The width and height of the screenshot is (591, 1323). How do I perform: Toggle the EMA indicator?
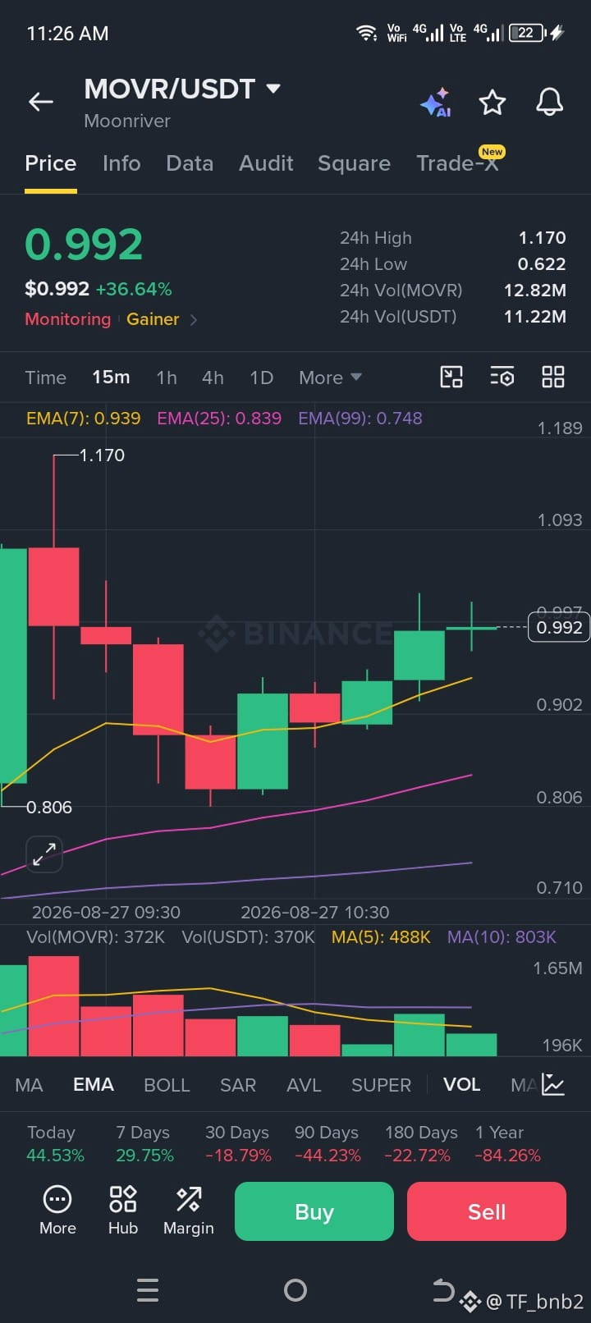click(x=94, y=1085)
